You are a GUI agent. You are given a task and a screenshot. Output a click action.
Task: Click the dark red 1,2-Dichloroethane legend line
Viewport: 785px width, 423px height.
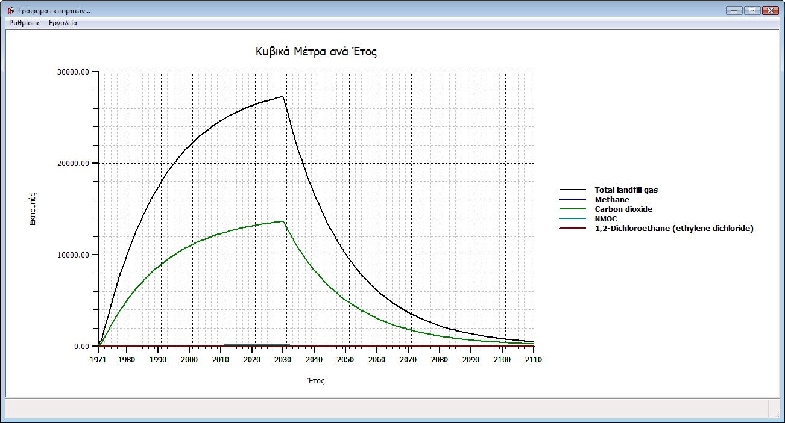coord(572,229)
